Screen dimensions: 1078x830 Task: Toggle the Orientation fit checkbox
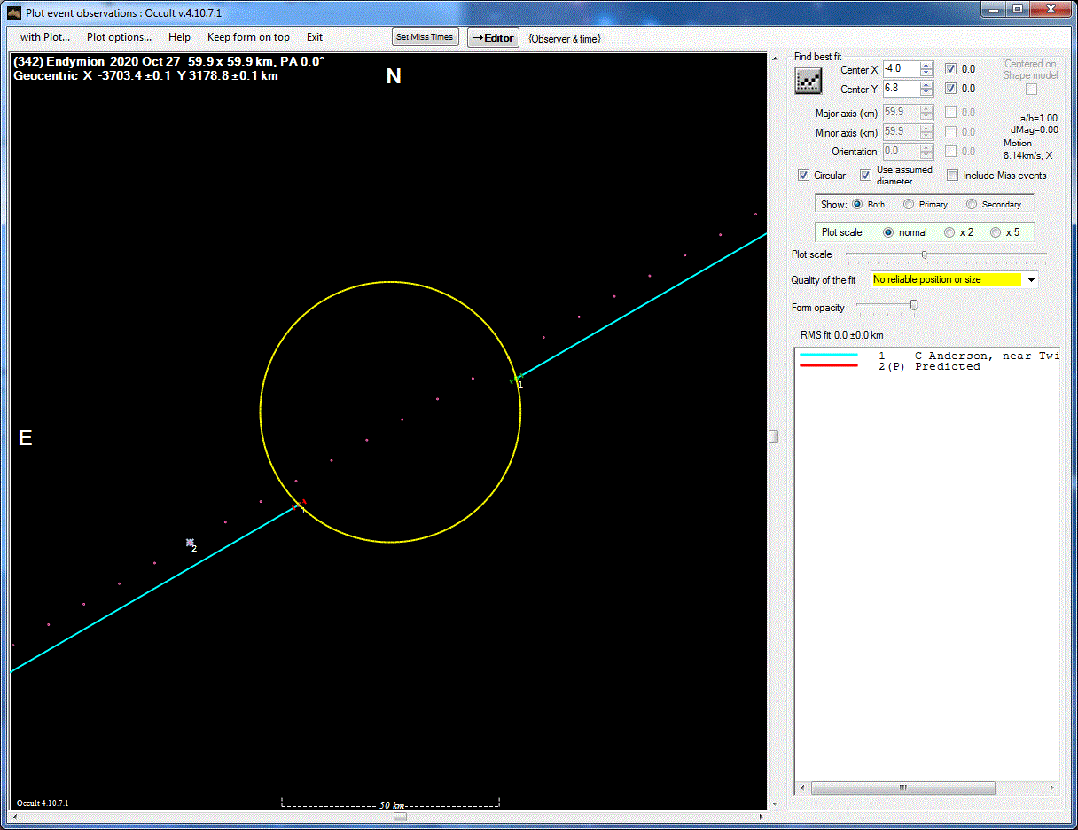[950, 152]
